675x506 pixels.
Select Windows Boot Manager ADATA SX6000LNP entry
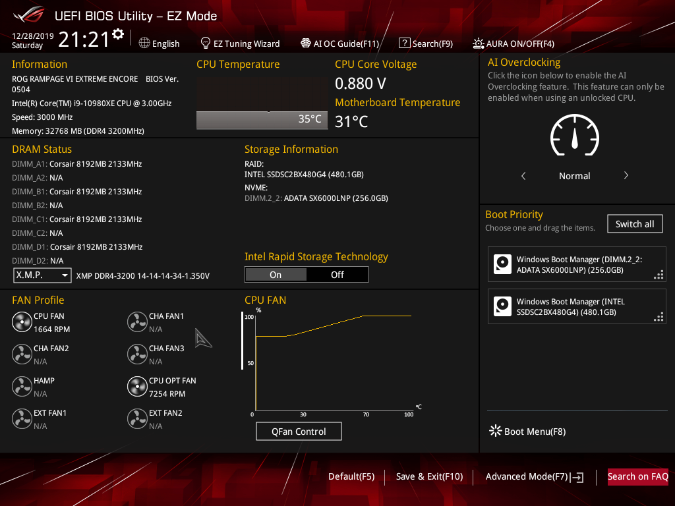tap(577, 264)
